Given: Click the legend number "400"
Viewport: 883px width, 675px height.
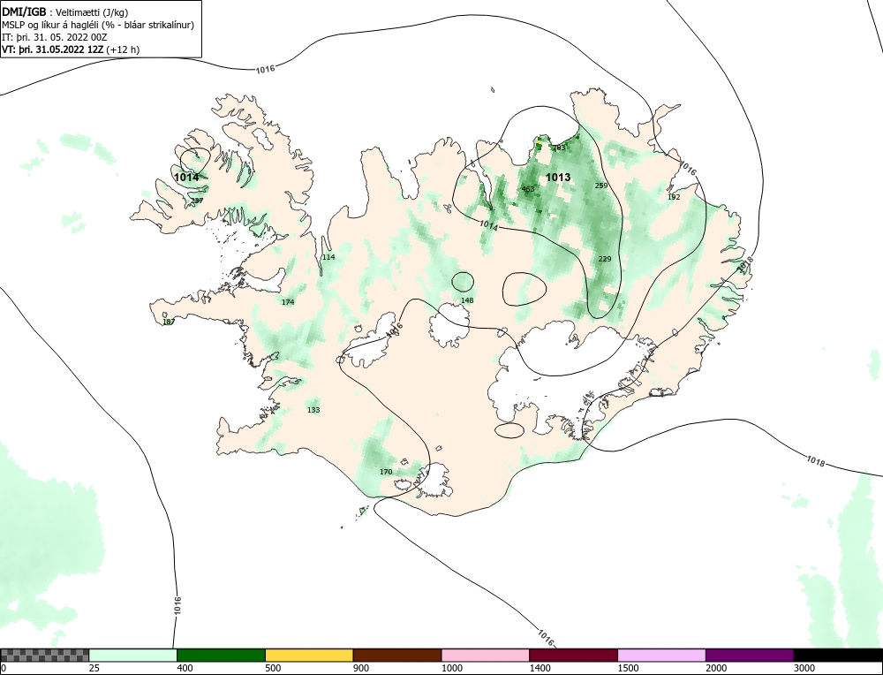Looking at the screenshot, I should pos(185,669).
